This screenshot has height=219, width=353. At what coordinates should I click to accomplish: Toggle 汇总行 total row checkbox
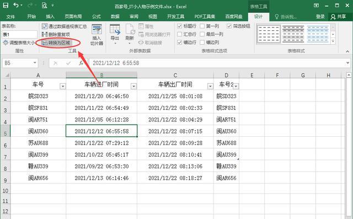coord(179,34)
